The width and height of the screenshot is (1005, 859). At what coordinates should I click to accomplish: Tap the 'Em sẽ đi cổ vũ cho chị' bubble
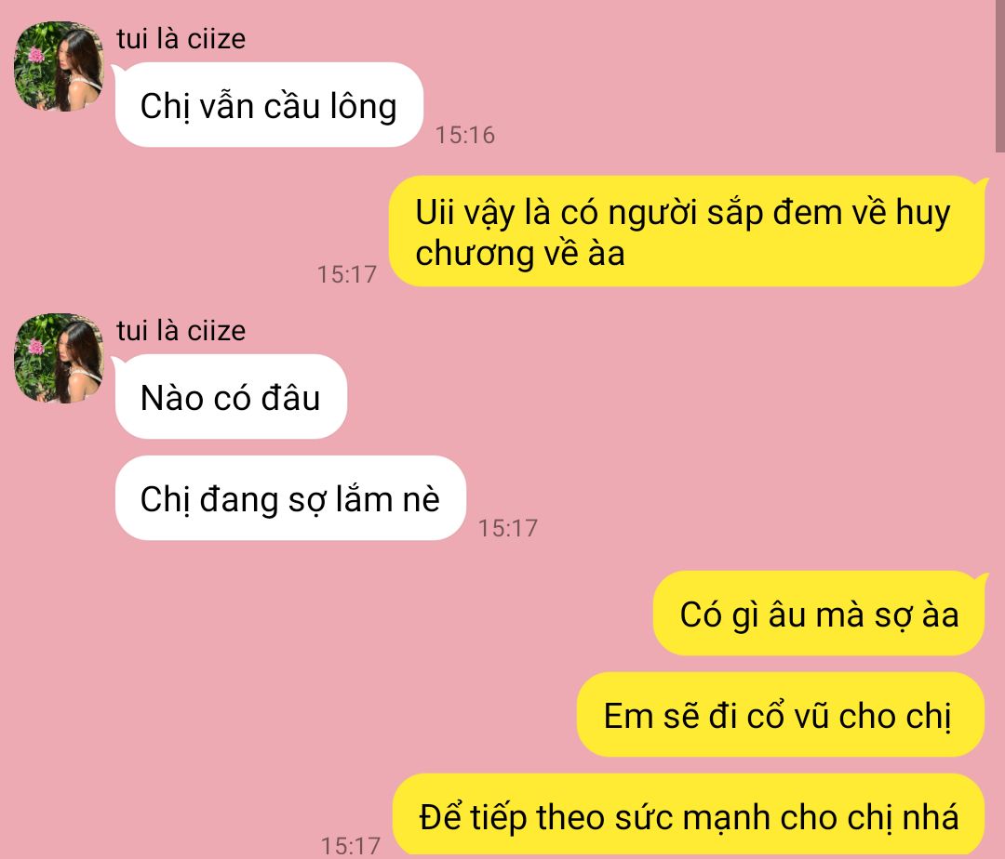pyautogui.click(x=781, y=714)
